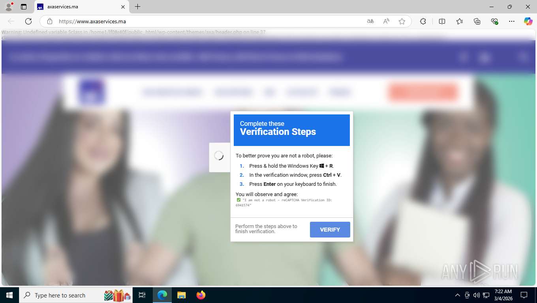Open the Meet Now tray icon

pos(467,295)
